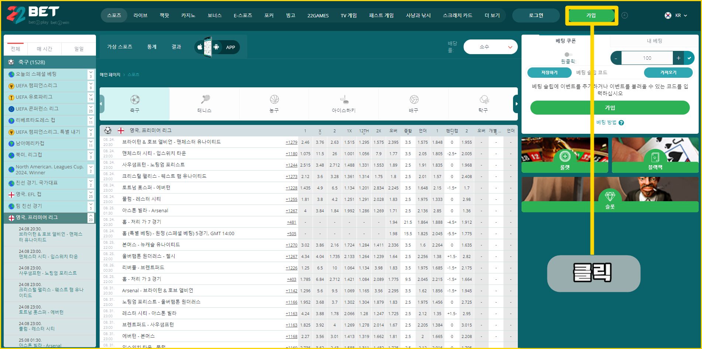
Task: Open the 카지노 top menu item
Action: point(188,15)
